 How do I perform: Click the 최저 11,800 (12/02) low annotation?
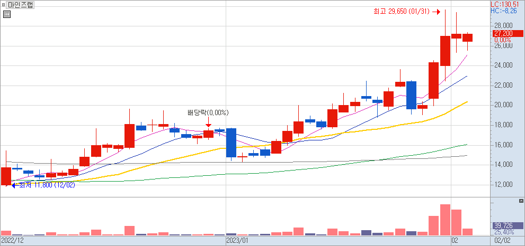click(x=47, y=185)
